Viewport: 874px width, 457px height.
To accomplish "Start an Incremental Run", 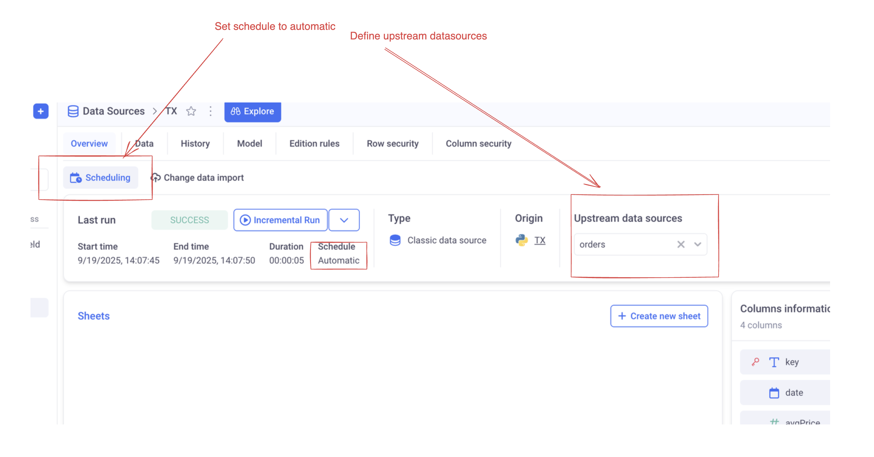I will (280, 220).
